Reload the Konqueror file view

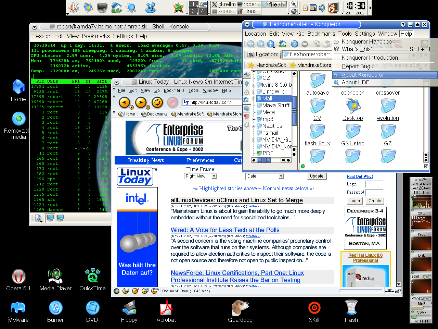pyautogui.click(x=295, y=44)
